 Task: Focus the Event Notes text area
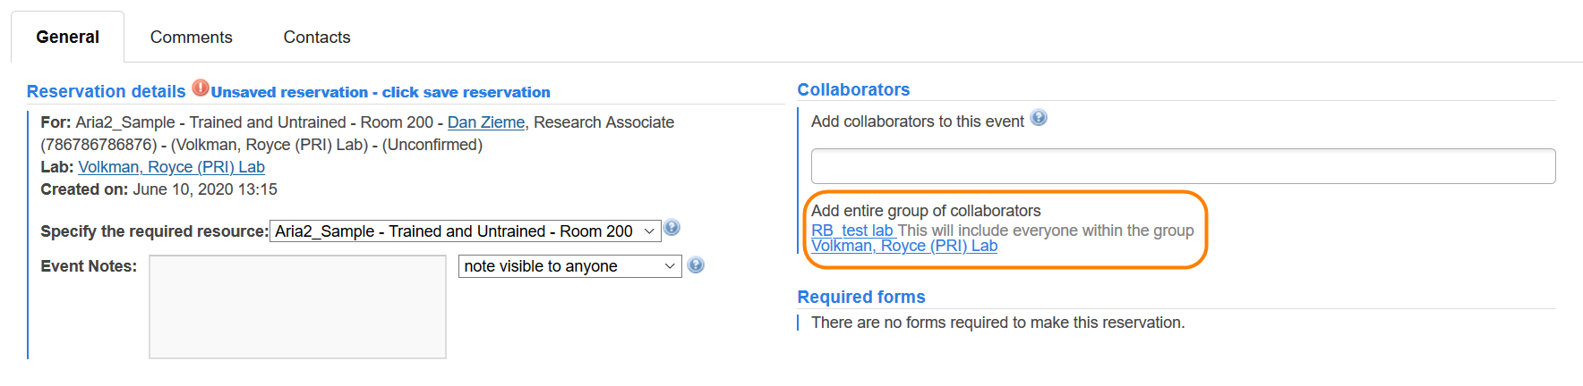pos(297,306)
